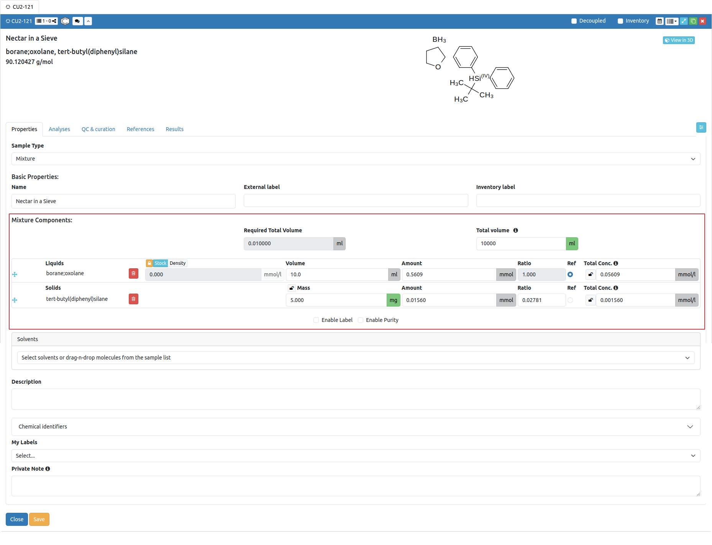Open the Sample Type Mixture dropdown
The image size is (712, 545).
pyautogui.click(x=356, y=159)
